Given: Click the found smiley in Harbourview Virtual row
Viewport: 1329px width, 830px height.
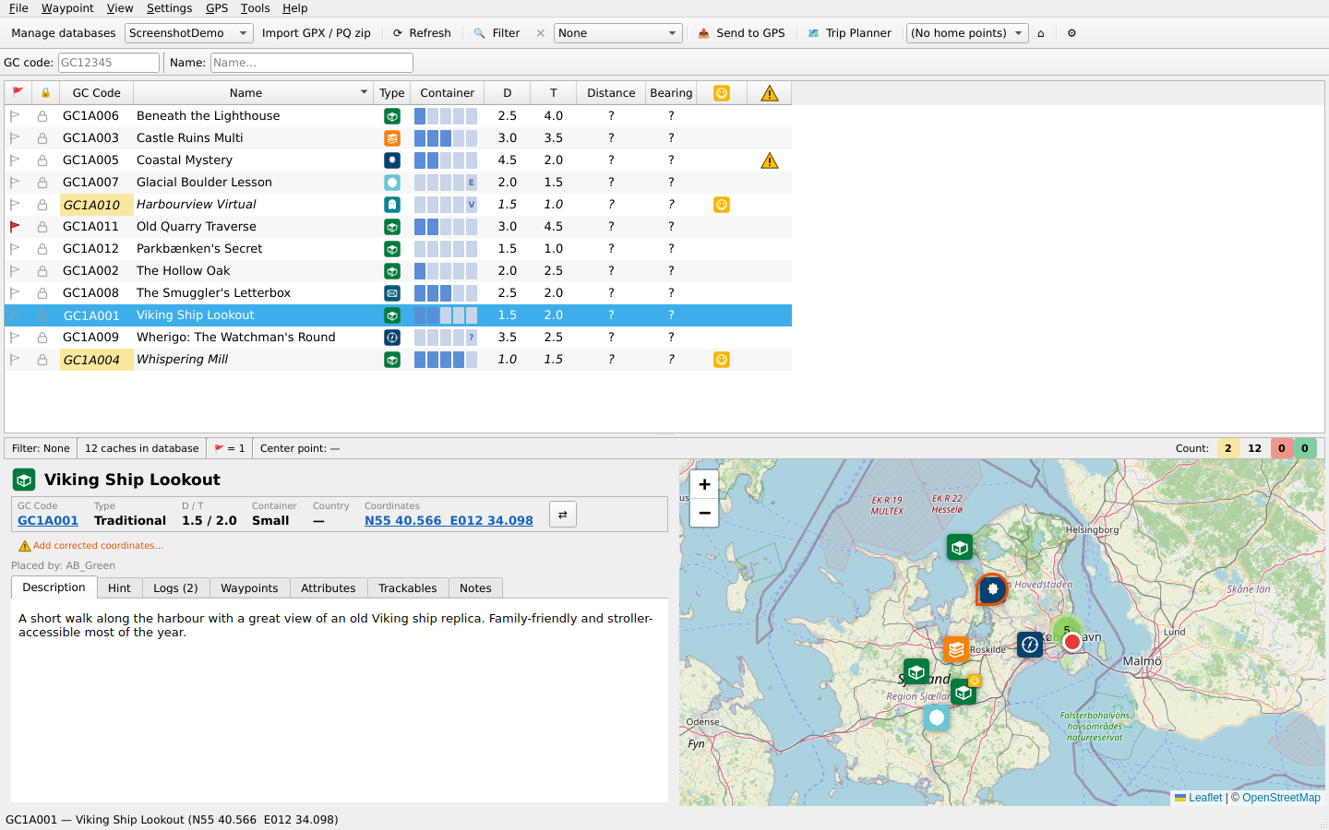Looking at the screenshot, I should [722, 205].
